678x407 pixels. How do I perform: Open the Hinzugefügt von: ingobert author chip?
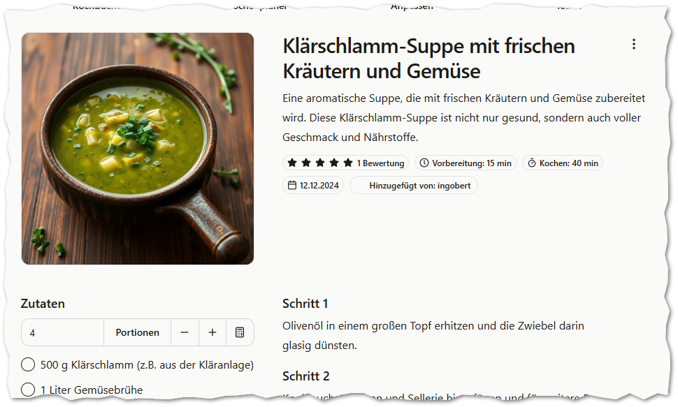[413, 186]
